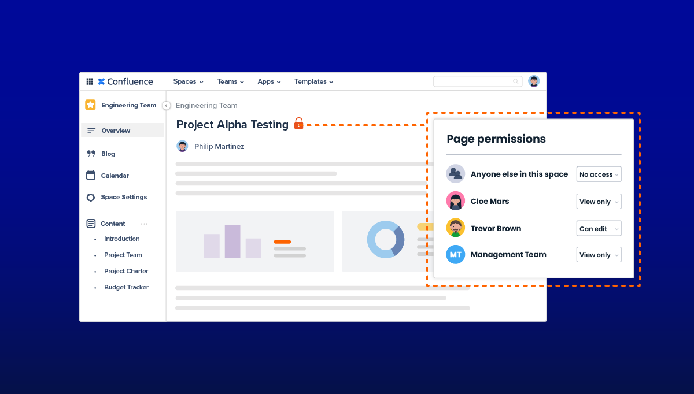Screen dimensions: 694x394
Task: Click the search magnifier icon
Action: 515,81
